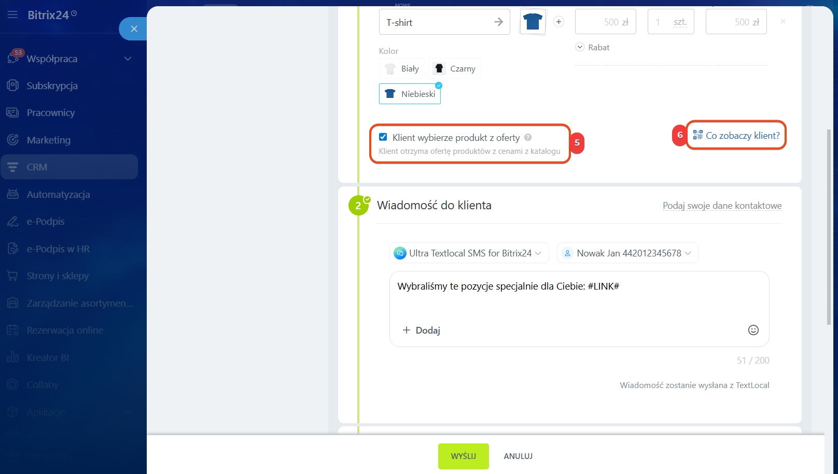Open the Nowak Jan recipient dropdown

point(627,253)
